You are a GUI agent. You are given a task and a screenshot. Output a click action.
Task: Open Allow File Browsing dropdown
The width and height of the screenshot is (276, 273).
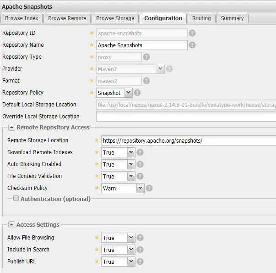coord(131,238)
